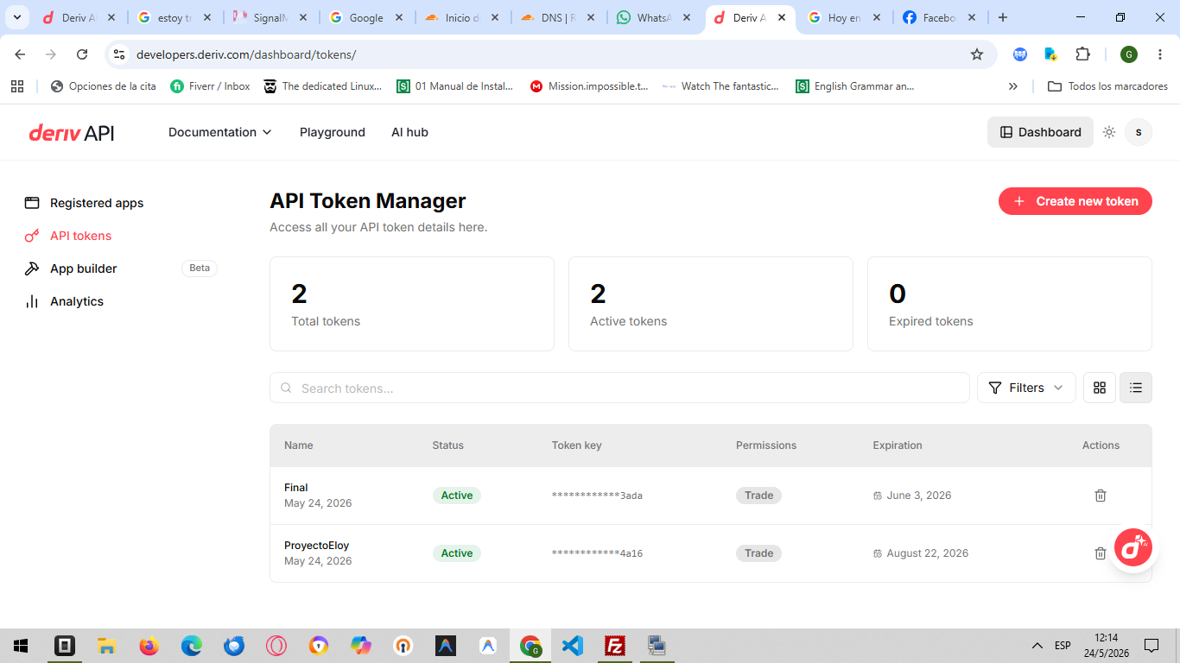Viewport: 1180px width, 663px height.
Task: Click the Active status badge for Final
Action: click(x=457, y=496)
